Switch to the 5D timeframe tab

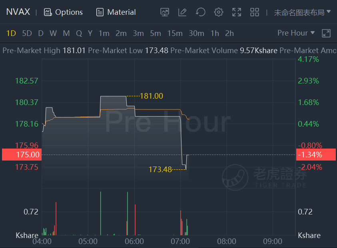(x=27, y=33)
